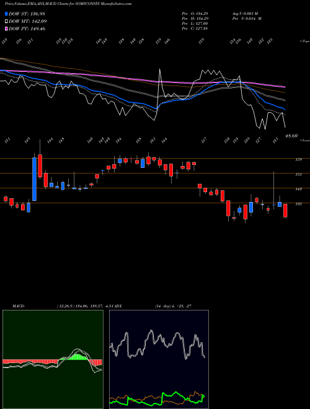
Task: Select the 'DOW ST: 136.98' legend text
Action: pyautogui.click(x=27, y=14)
